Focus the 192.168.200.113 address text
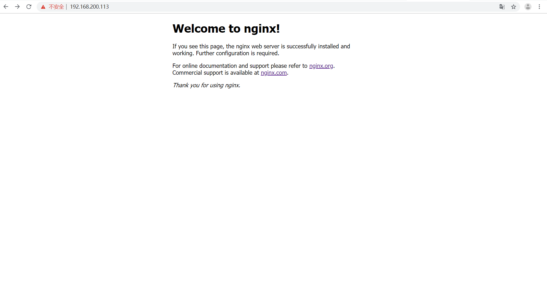 [x=89, y=7]
